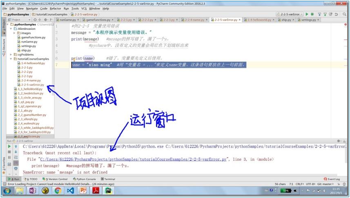Image resolution: width=350 pixels, height=198 pixels.
Task: Open PowerPoint from the taskbar
Action: (x=83, y=191)
